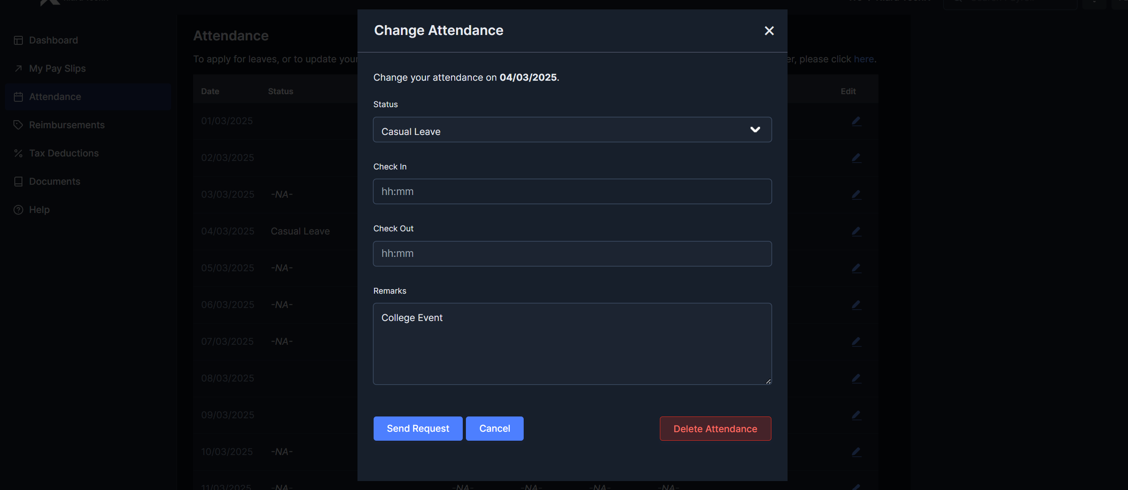Click edit pencil for 04/03/2025 row

[x=856, y=231]
